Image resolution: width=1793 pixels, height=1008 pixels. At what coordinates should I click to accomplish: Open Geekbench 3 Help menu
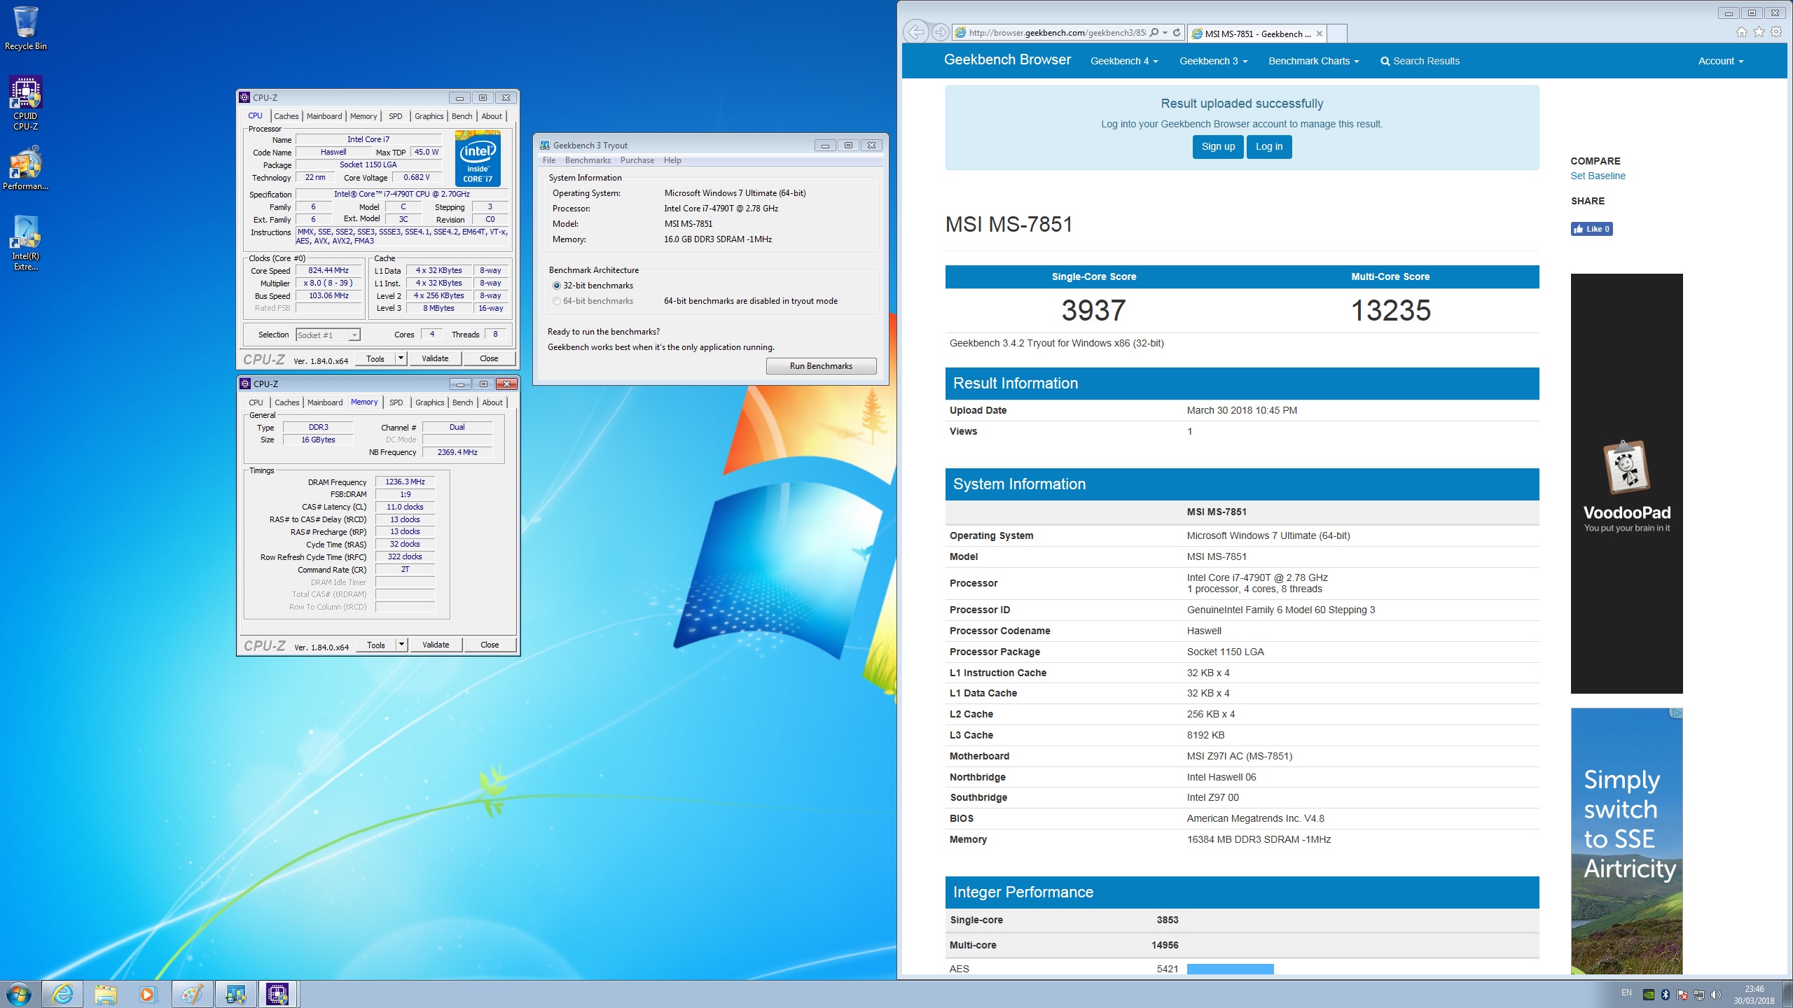click(672, 160)
